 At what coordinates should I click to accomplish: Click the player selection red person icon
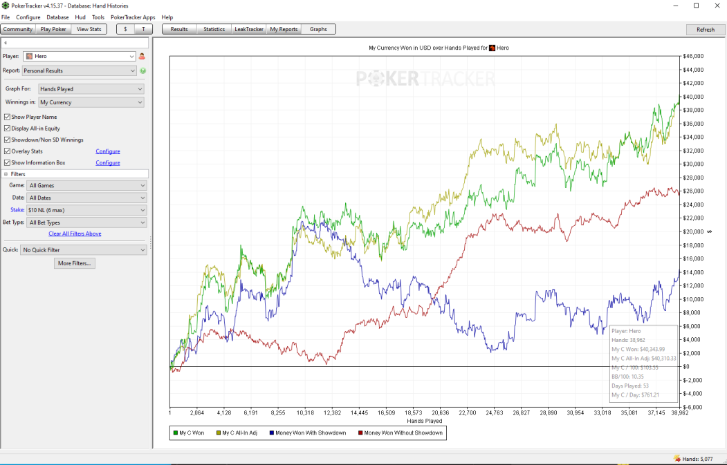pyautogui.click(x=142, y=56)
